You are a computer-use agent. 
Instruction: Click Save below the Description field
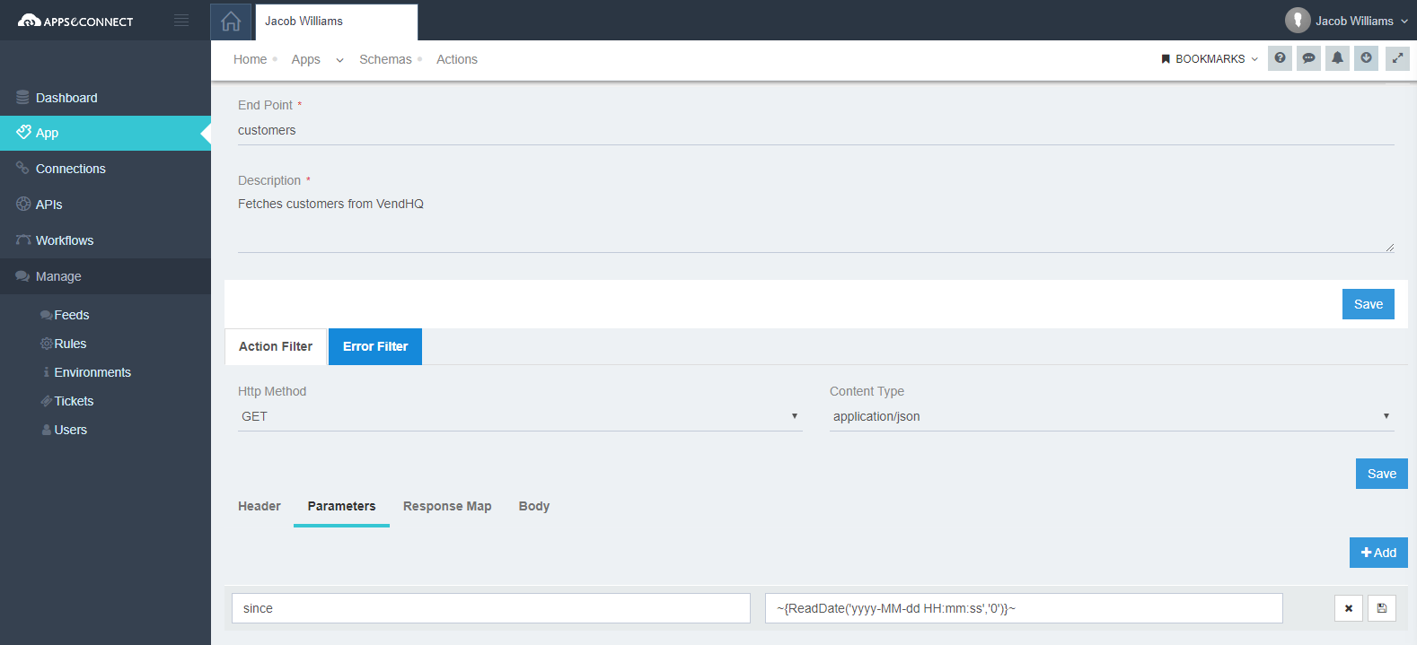tap(1369, 304)
